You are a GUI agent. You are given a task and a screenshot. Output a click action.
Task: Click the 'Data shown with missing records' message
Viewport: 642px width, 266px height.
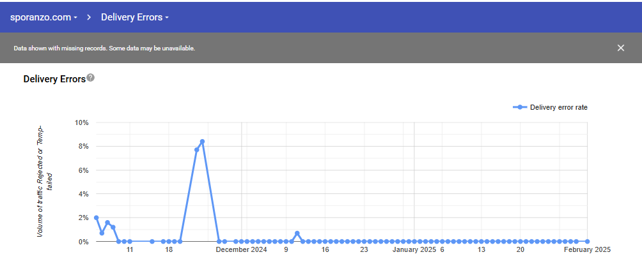click(x=104, y=48)
